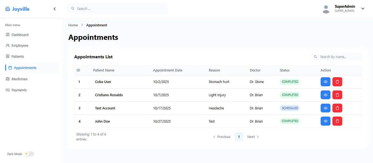Viewport: 373px width, 163px height.
Task: View Test Account appointment with eye button
Action: (x=325, y=108)
